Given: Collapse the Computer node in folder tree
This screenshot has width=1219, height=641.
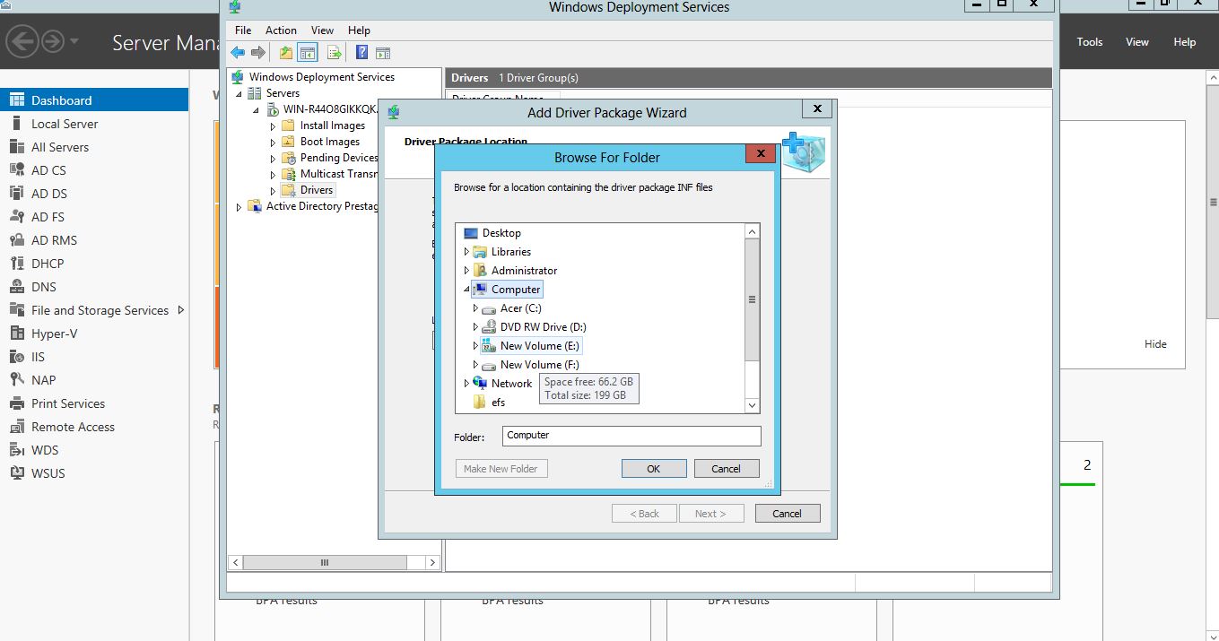Looking at the screenshot, I should tap(466, 290).
